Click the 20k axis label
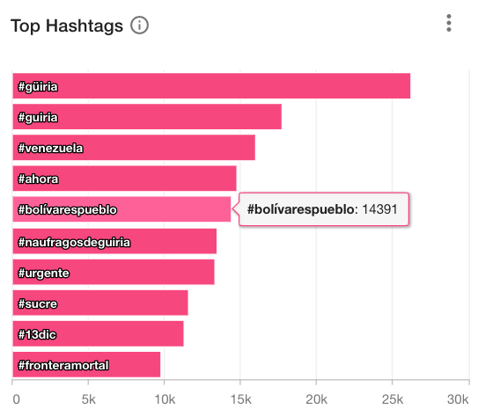 coord(316,399)
